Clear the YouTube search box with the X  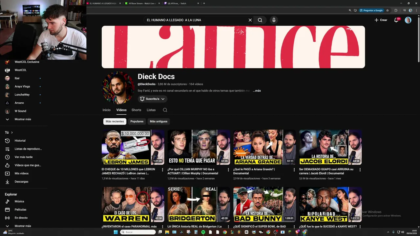coord(250,20)
